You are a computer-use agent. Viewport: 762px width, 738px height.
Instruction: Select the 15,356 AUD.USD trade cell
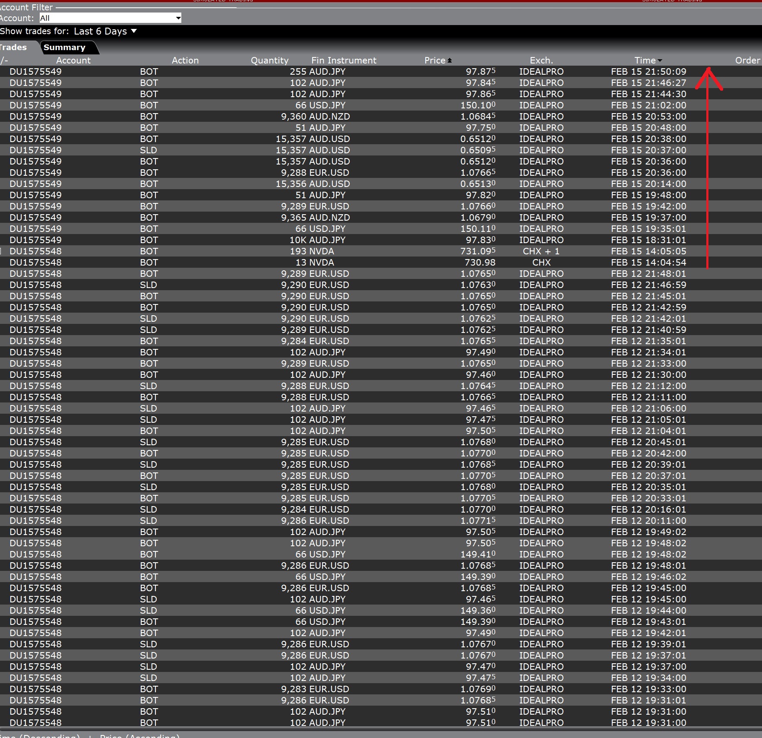[x=313, y=184]
